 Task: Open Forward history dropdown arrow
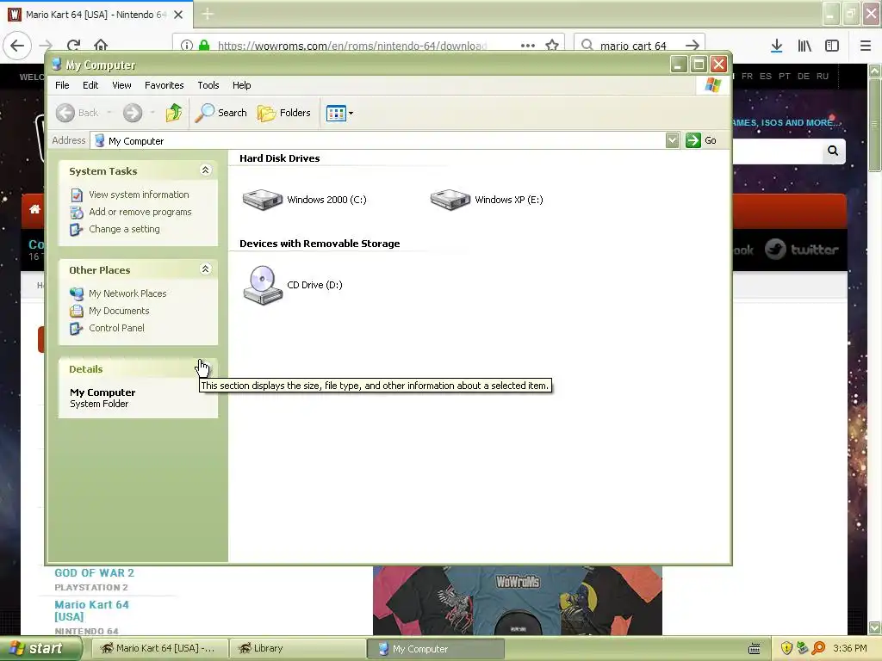coord(152,113)
